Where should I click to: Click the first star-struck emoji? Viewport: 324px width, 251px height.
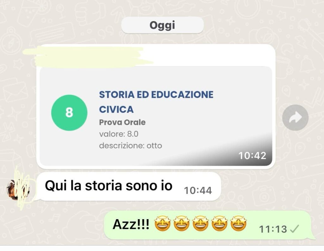point(162,223)
